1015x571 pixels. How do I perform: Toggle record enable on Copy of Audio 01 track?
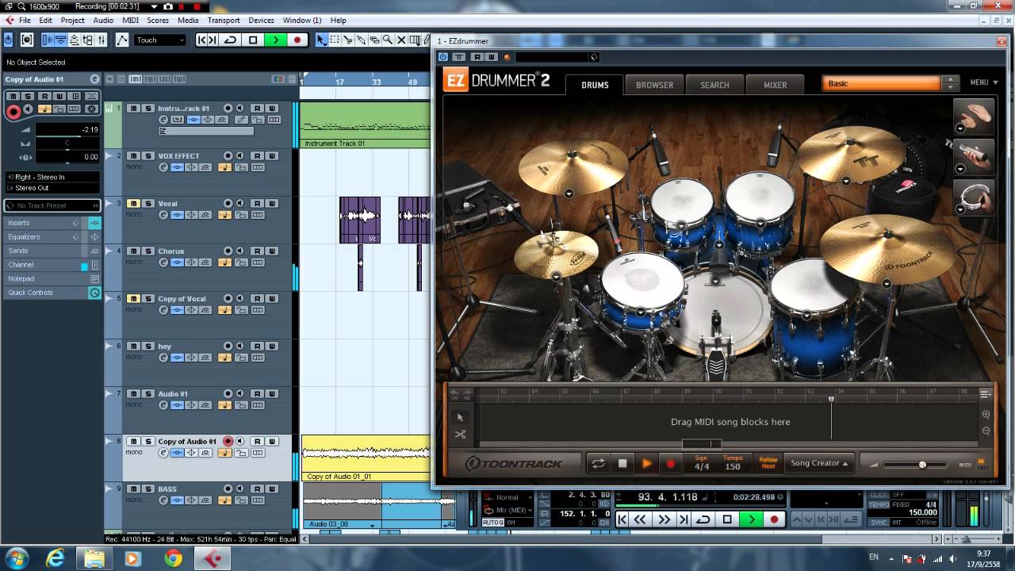coord(228,442)
